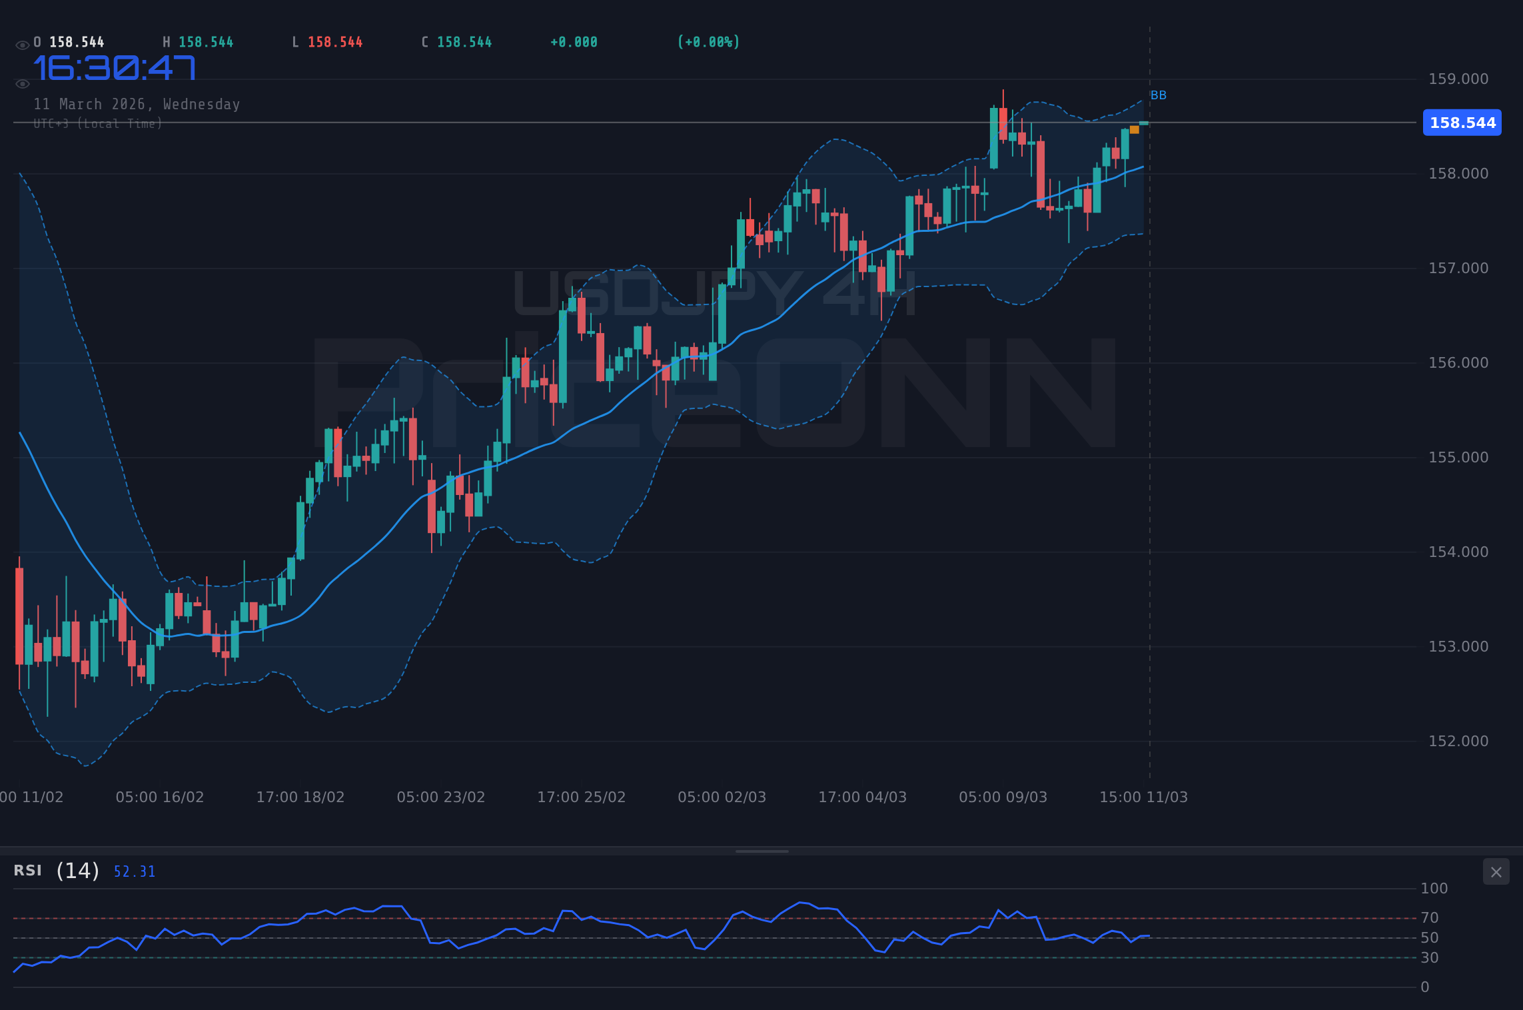Click the RSI value 52.31

coord(134,871)
